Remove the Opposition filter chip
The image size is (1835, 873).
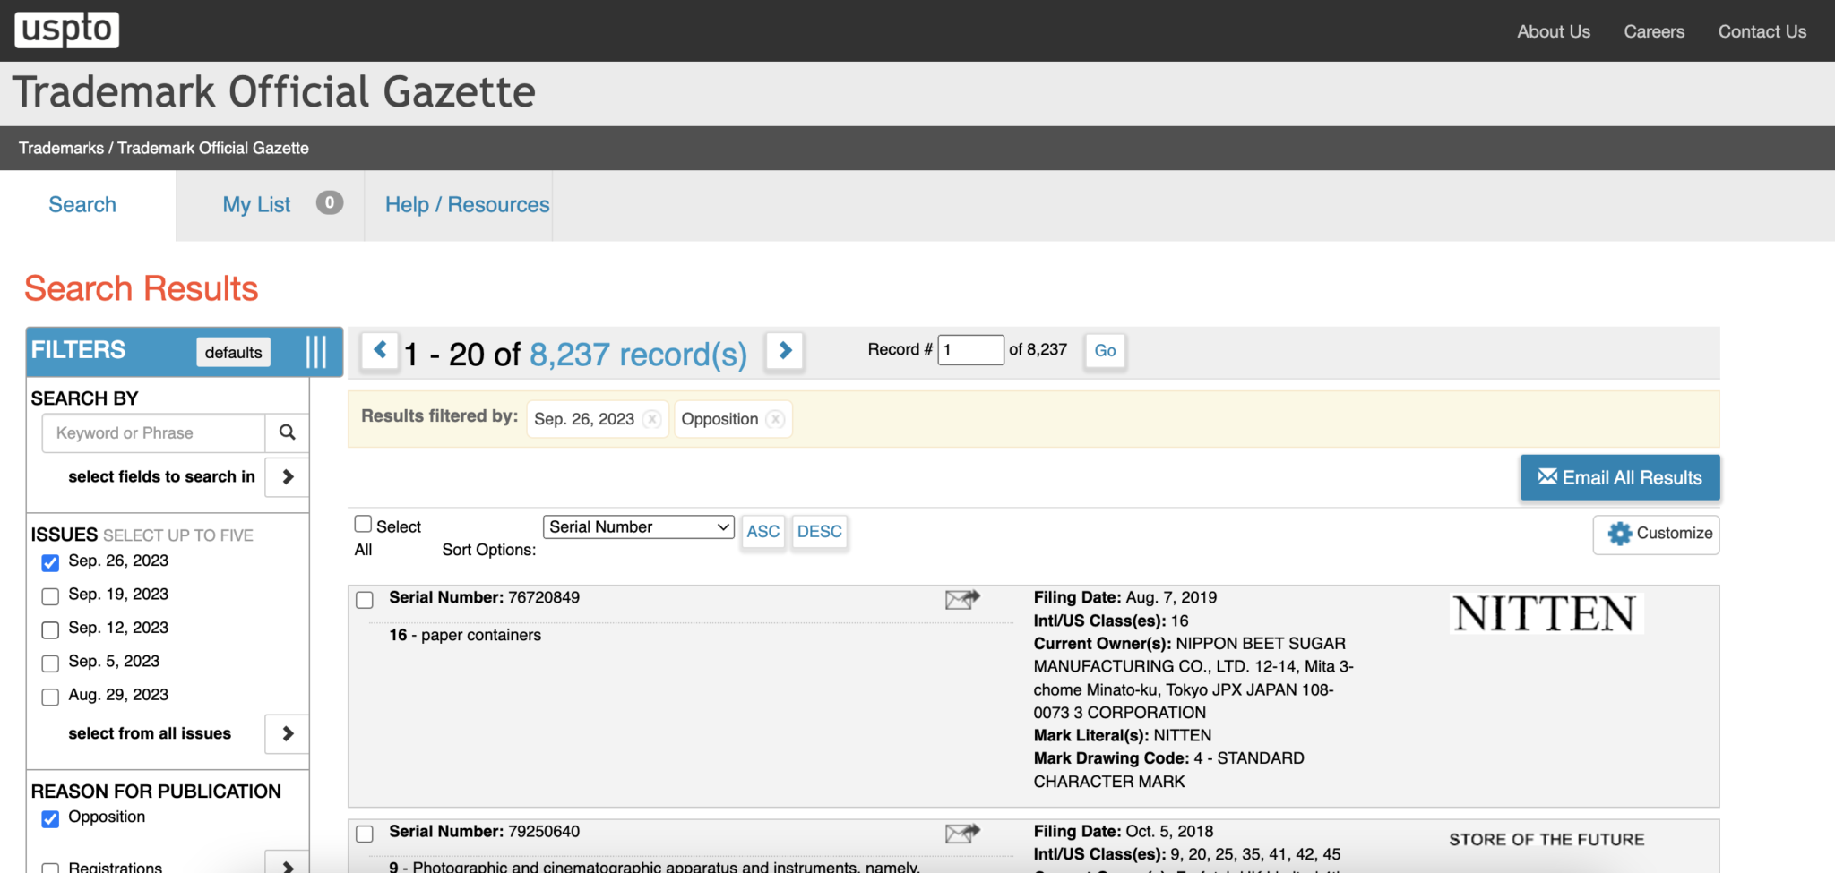pyautogui.click(x=776, y=419)
